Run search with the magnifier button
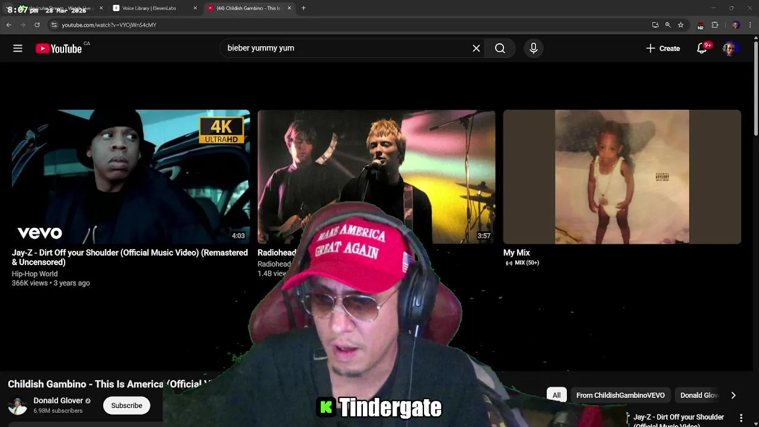Image resolution: width=759 pixels, height=427 pixels. [500, 49]
